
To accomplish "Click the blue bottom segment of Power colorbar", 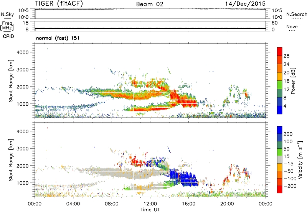I will tap(280, 110).
